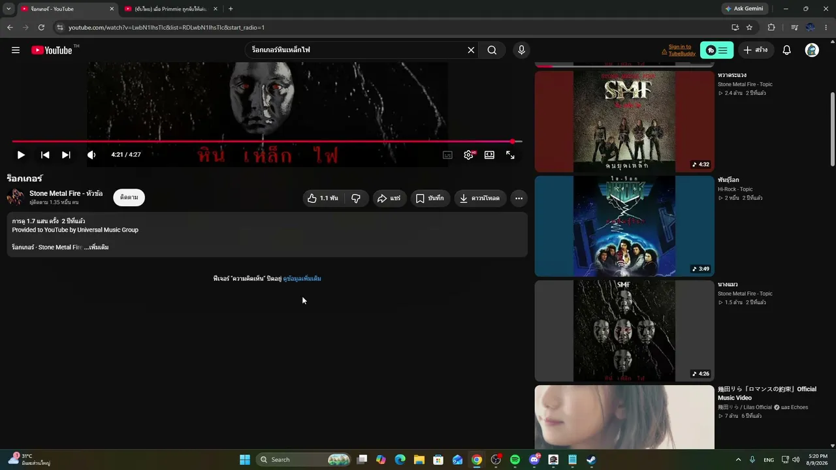
Task: Dislike this video
Action: (356, 198)
